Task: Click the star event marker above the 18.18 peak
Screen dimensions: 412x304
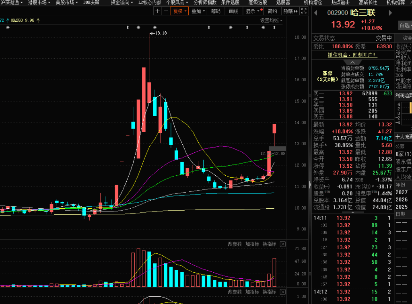Action: (155, 27)
